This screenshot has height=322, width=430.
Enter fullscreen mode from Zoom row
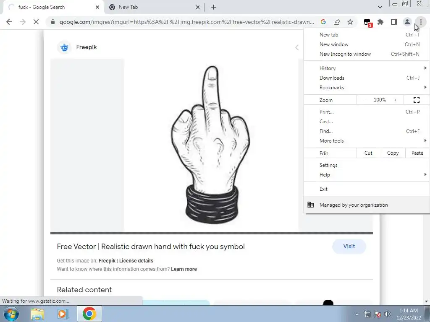[x=416, y=100]
